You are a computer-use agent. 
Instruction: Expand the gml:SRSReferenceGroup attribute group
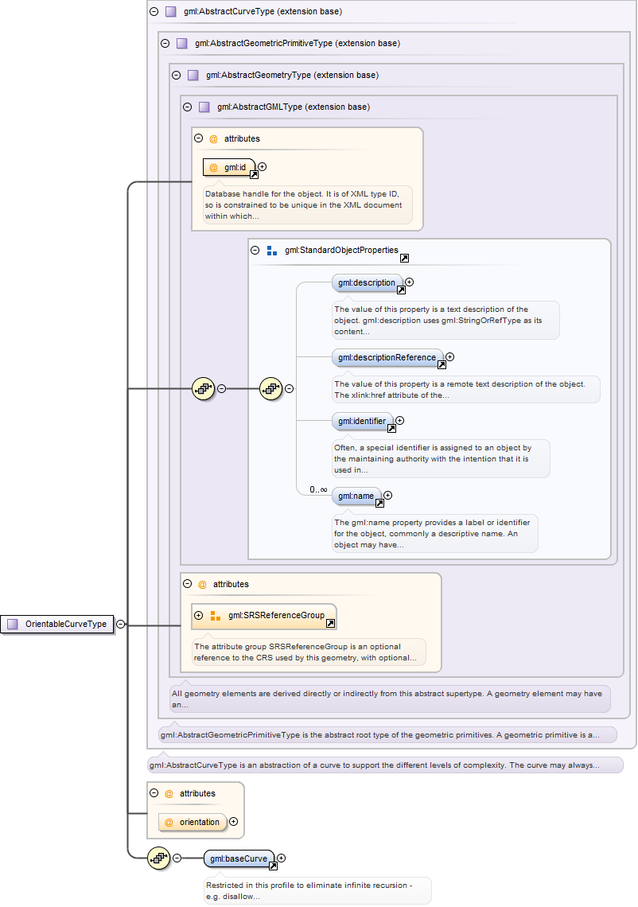[198, 615]
